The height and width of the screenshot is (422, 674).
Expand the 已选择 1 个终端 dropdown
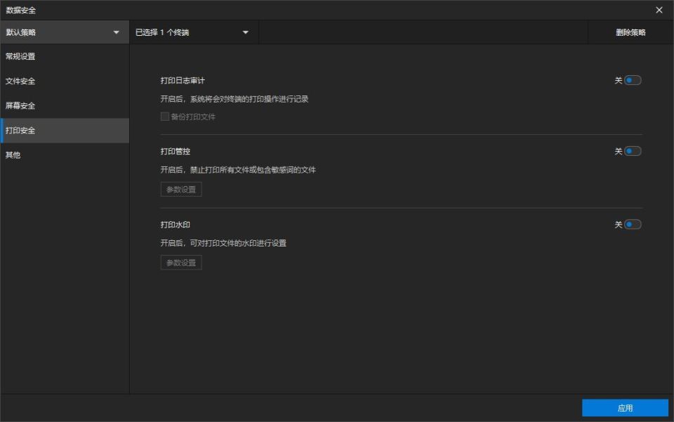194,32
